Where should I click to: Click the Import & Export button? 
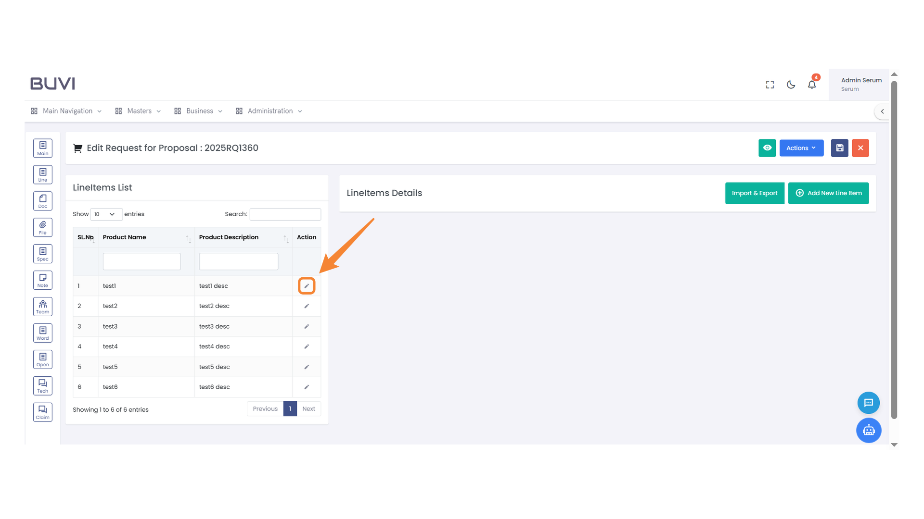[755, 193]
